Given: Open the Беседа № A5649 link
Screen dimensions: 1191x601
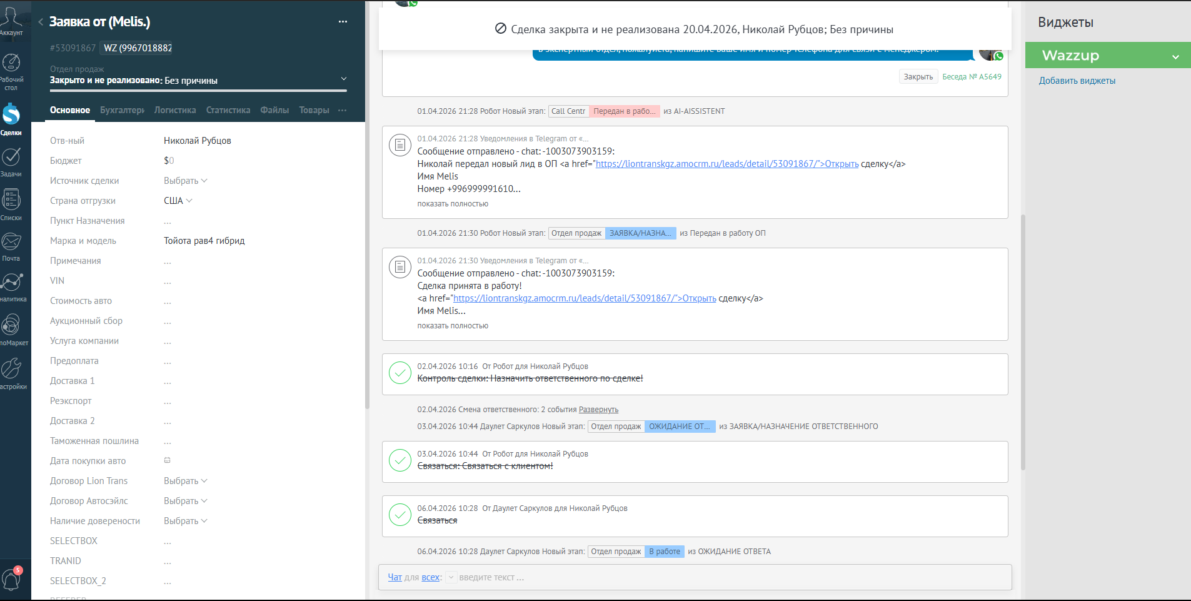Looking at the screenshot, I should click(x=972, y=76).
